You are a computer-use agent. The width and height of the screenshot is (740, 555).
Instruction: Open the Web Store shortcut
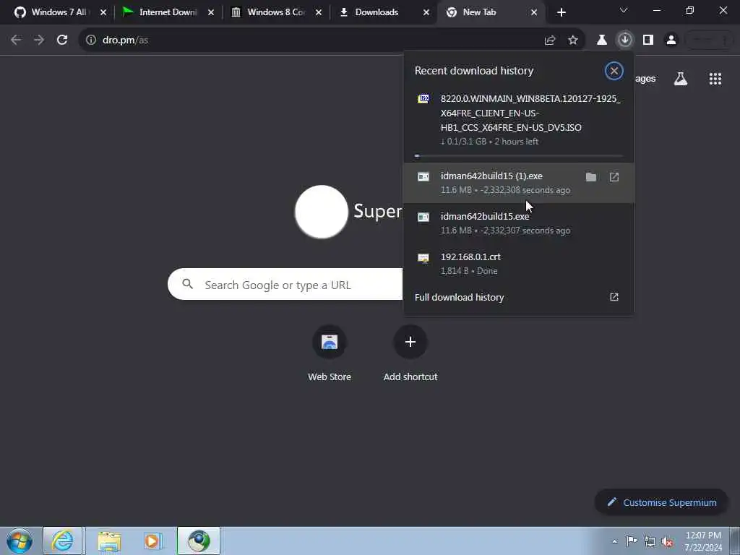coord(330,353)
